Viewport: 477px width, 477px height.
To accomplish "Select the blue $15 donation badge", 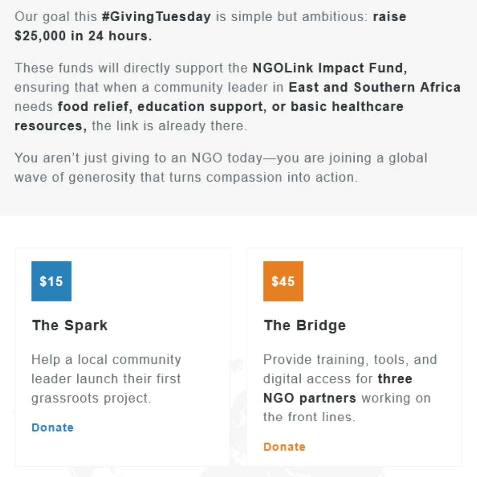I will [x=51, y=281].
